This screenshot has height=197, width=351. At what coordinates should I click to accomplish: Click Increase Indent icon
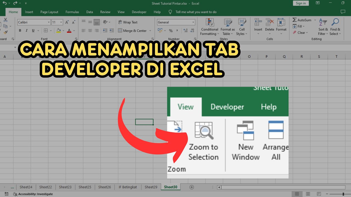click(112, 31)
